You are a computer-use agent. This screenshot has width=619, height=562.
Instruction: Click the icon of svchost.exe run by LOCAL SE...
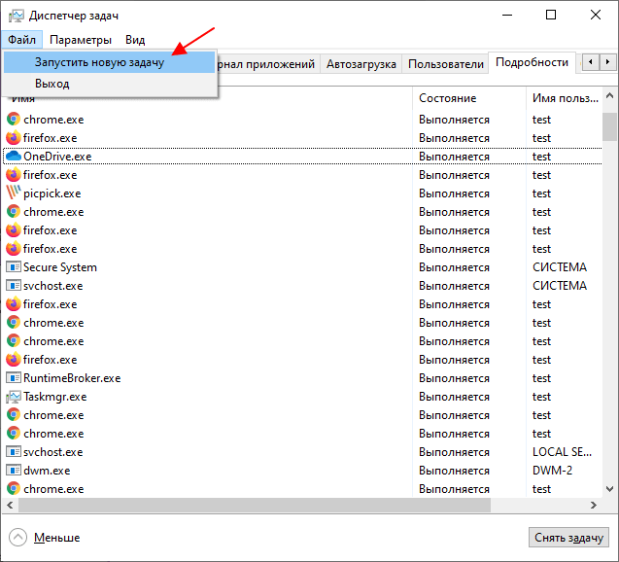point(14,452)
